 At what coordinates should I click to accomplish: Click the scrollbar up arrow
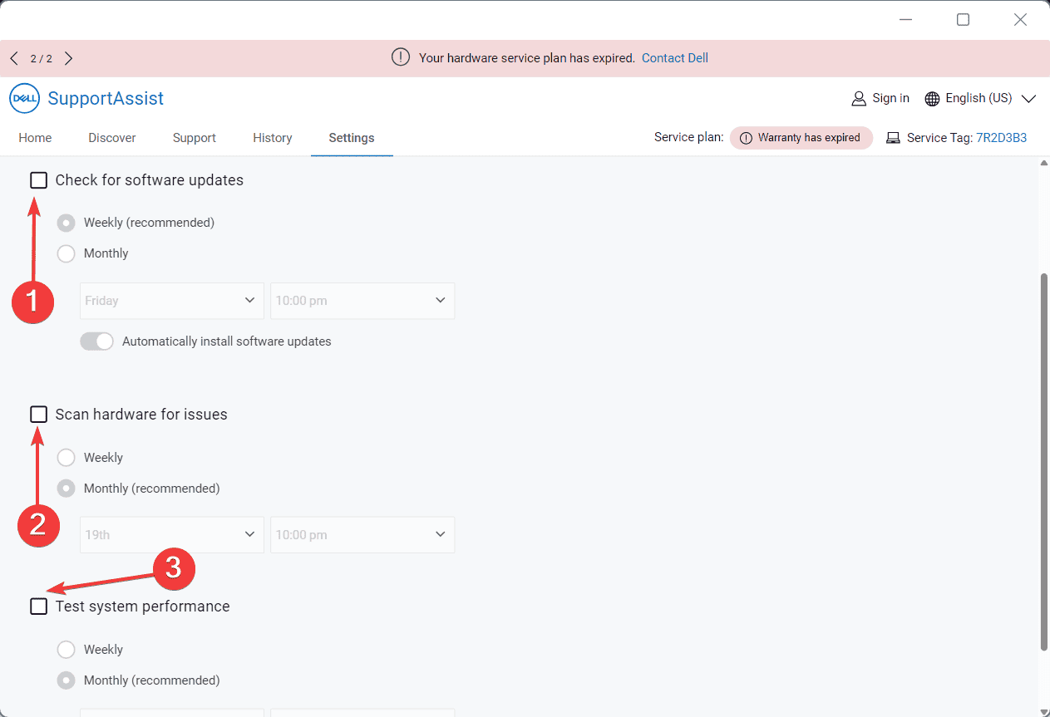(1044, 163)
